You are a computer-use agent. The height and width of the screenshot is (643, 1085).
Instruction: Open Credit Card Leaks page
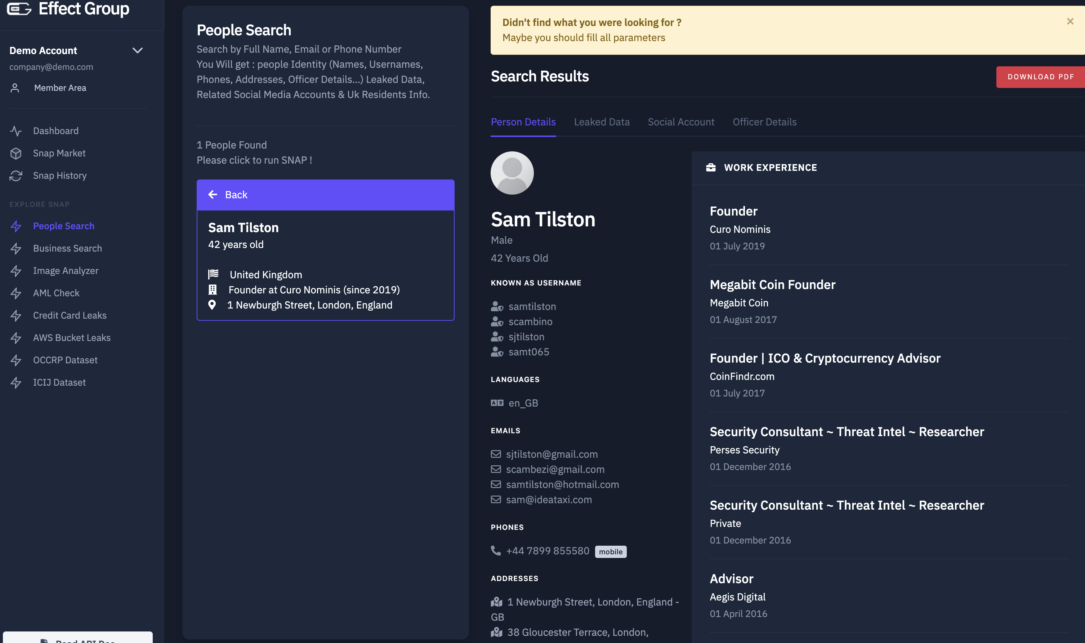pyautogui.click(x=70, y=315)
